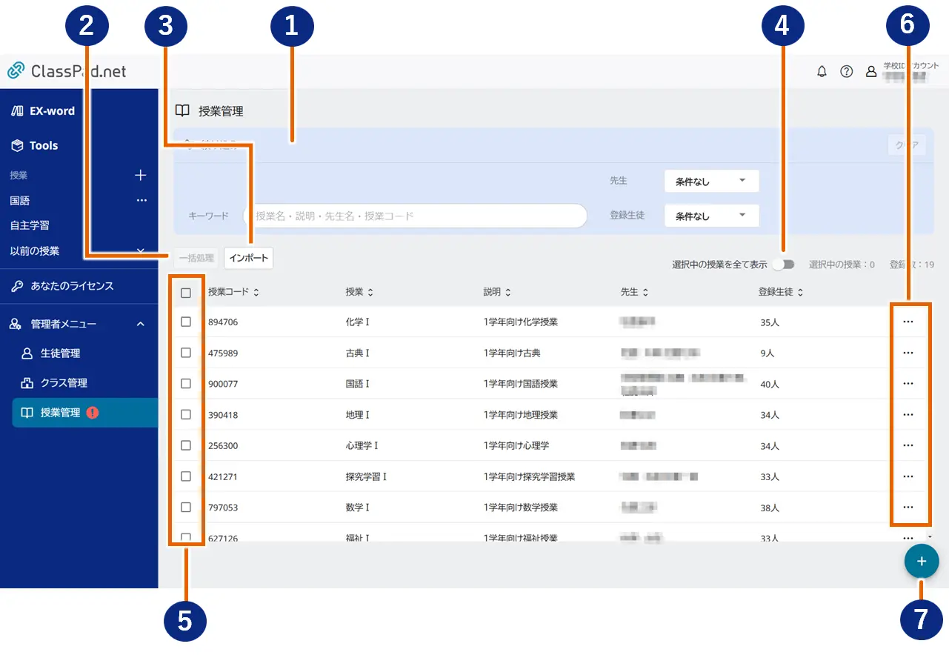Open the ... options next to 国語

(140, 200)
